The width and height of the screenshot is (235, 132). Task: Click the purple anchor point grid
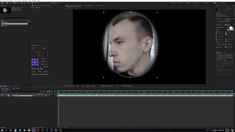(x=35, y=62)
